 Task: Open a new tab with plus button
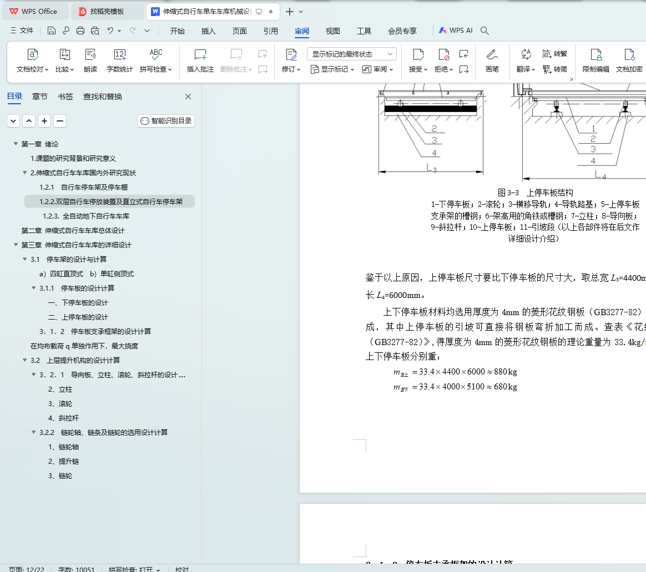click(290, 12)
